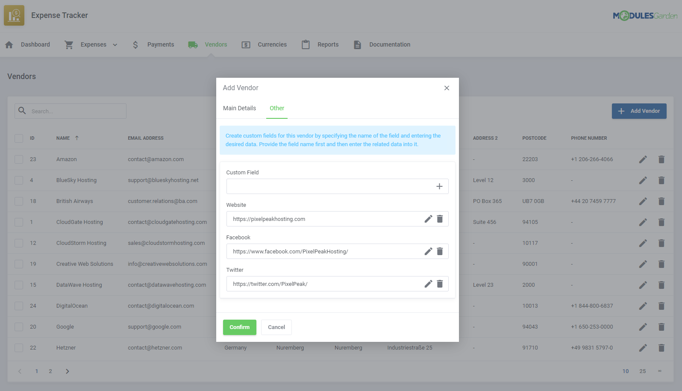
Task: Tick the checkbox for Hetzner vendor
Action: [19, 348]
